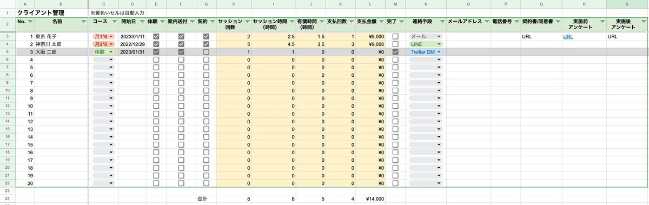
Task: Open the Twitter DM contact dropdown
Action: click(x=425, y=52)
